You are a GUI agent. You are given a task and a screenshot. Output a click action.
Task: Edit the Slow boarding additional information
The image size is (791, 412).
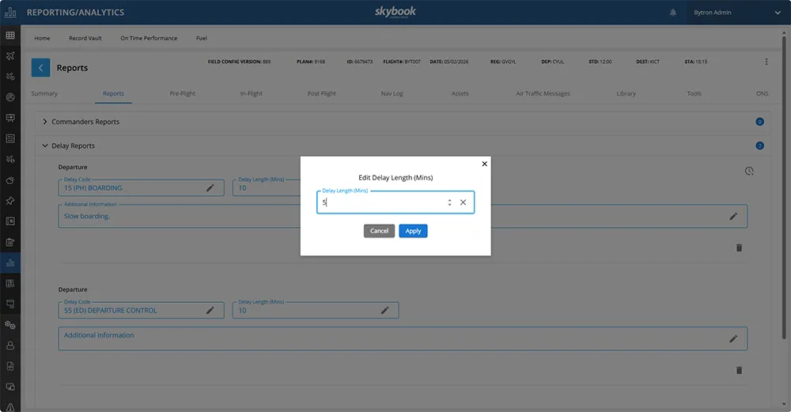[733, 216]
